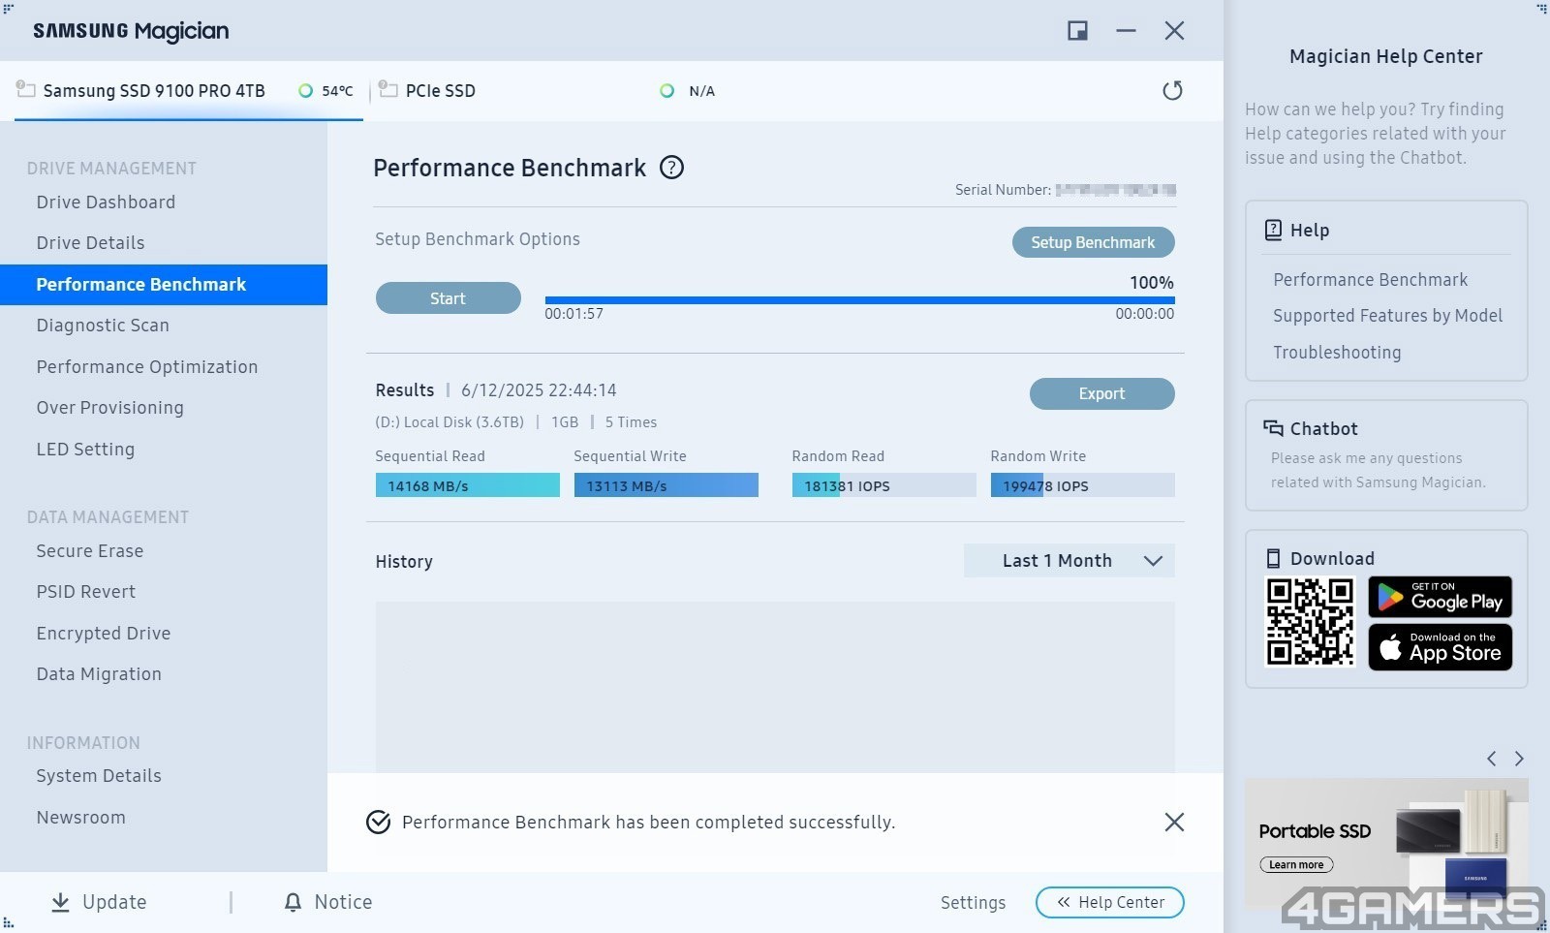Collapse the Help Center panel

1109,902
